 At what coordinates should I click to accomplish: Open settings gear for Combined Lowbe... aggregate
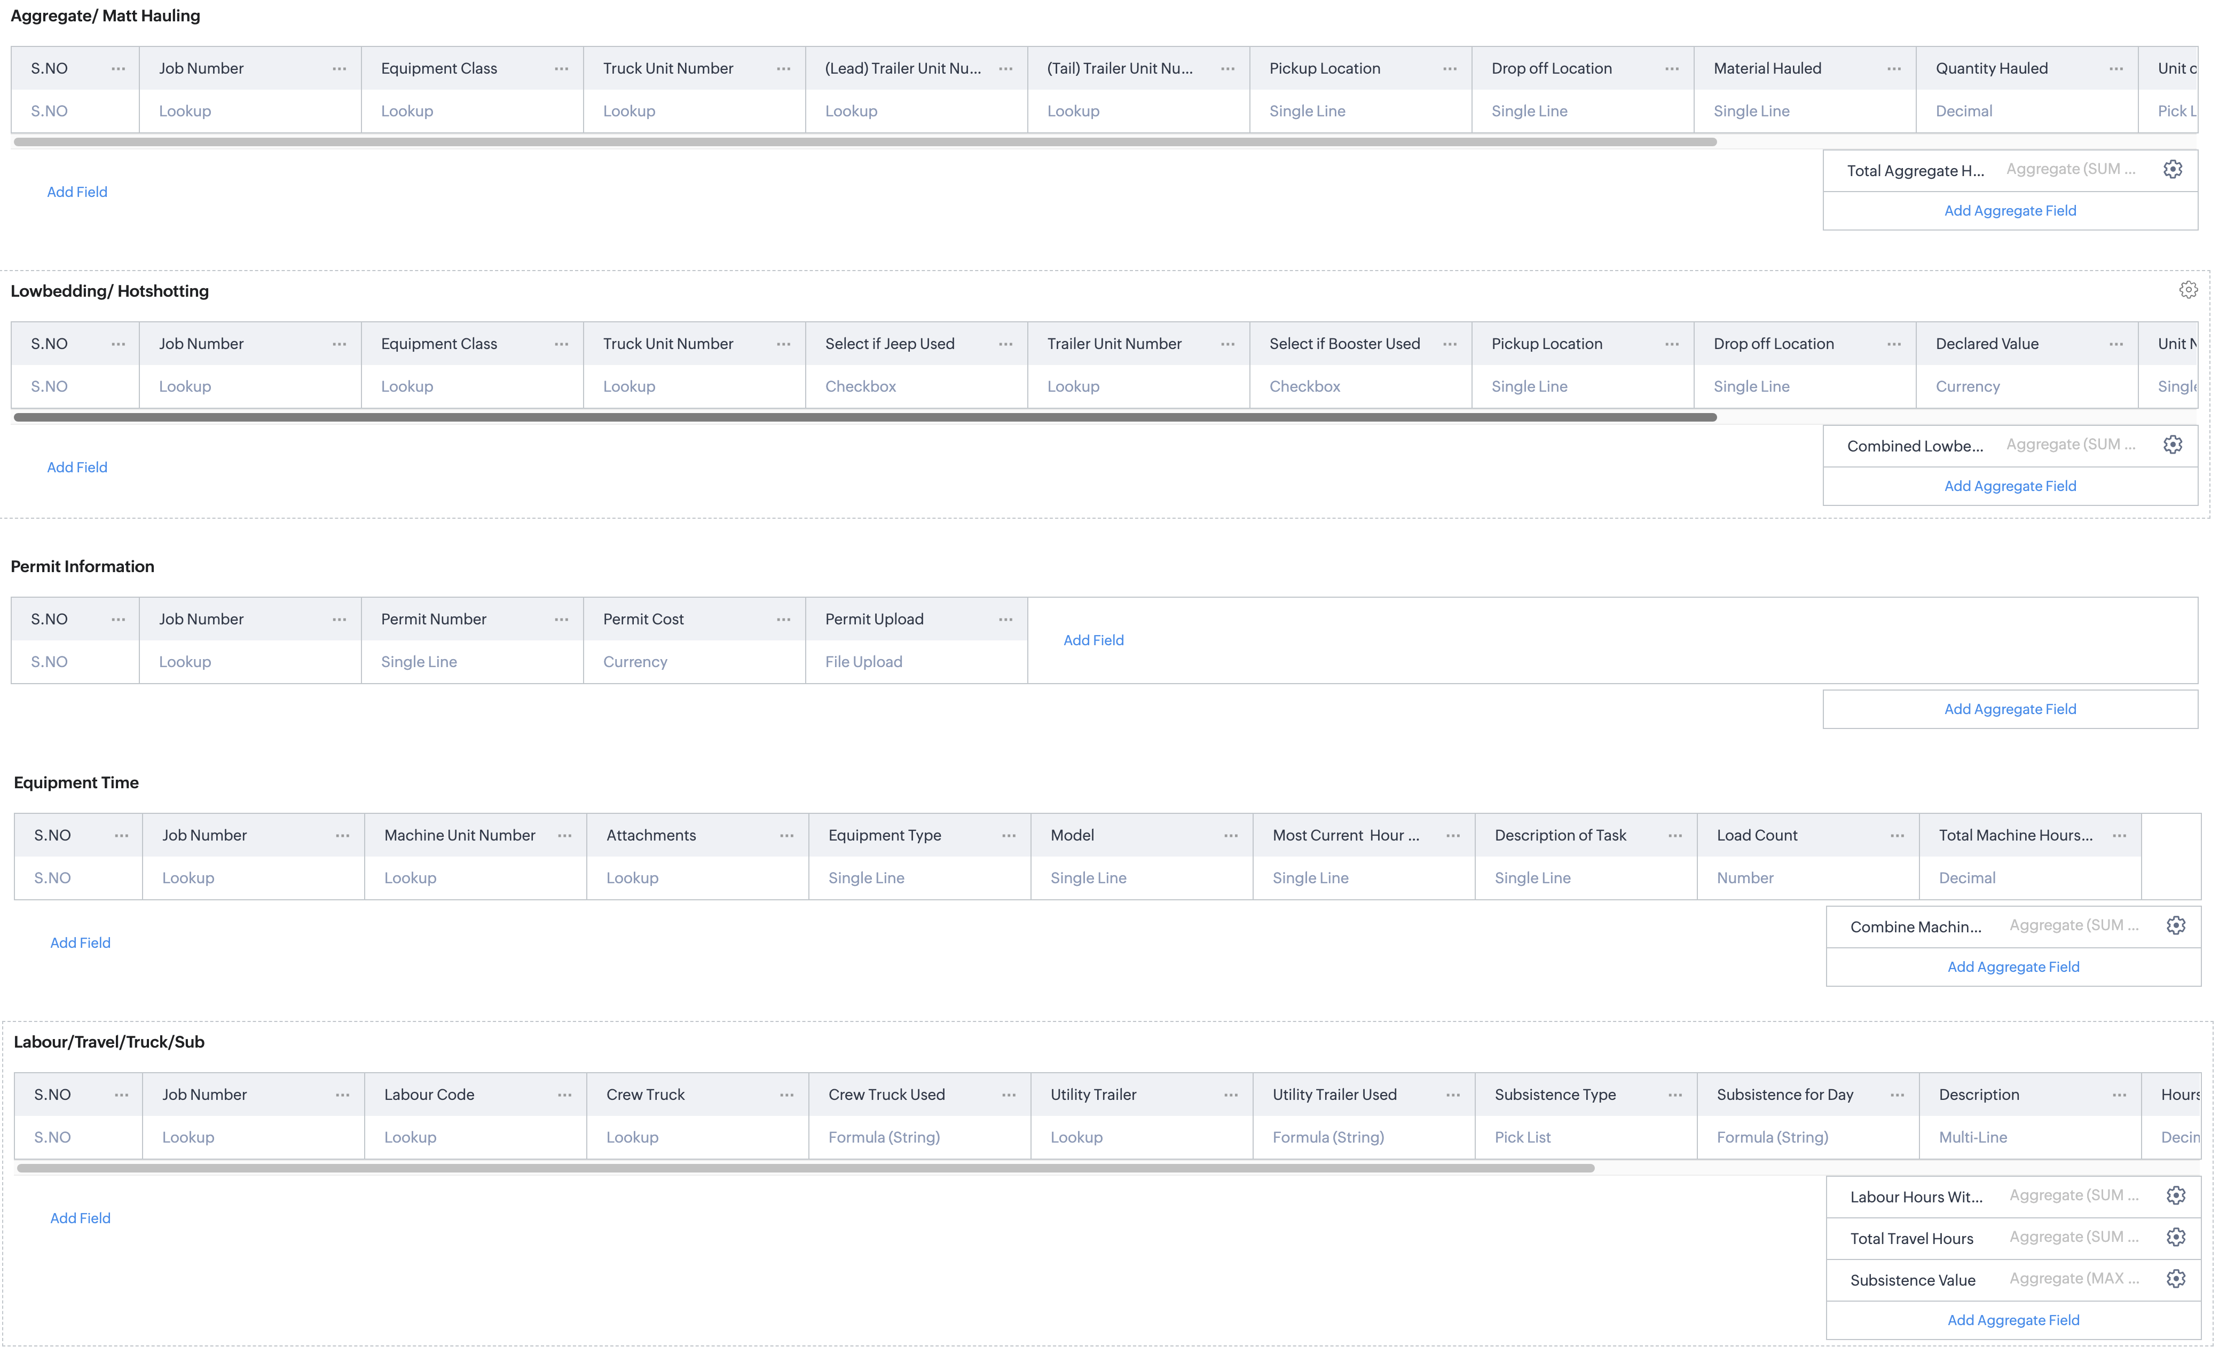[x=2172, y=445]
